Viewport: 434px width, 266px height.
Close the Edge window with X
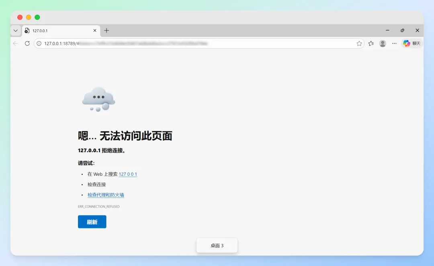(418, 30)
